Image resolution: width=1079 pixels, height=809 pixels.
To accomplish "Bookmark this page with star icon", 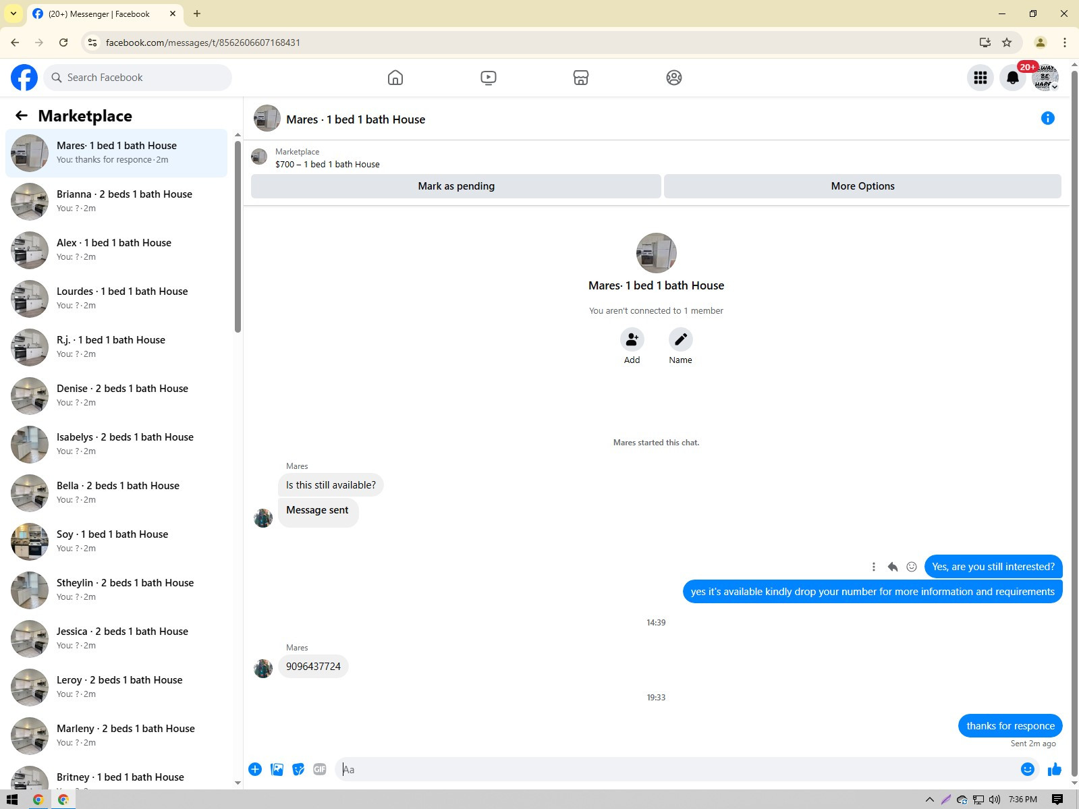I will tap(1007, 43).
